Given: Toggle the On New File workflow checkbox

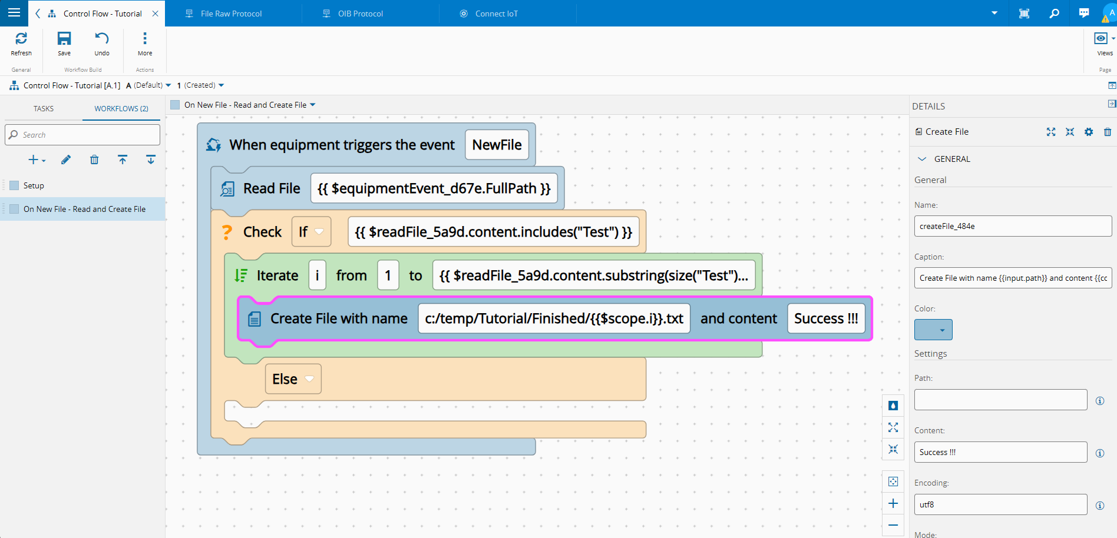Looking at the screenshot, I should pyautogui.click(x=15, y=209).
